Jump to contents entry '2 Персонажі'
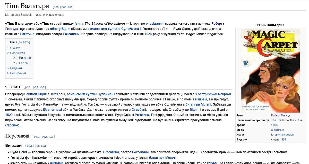309x164 pixels. click(x=16, y=53)
